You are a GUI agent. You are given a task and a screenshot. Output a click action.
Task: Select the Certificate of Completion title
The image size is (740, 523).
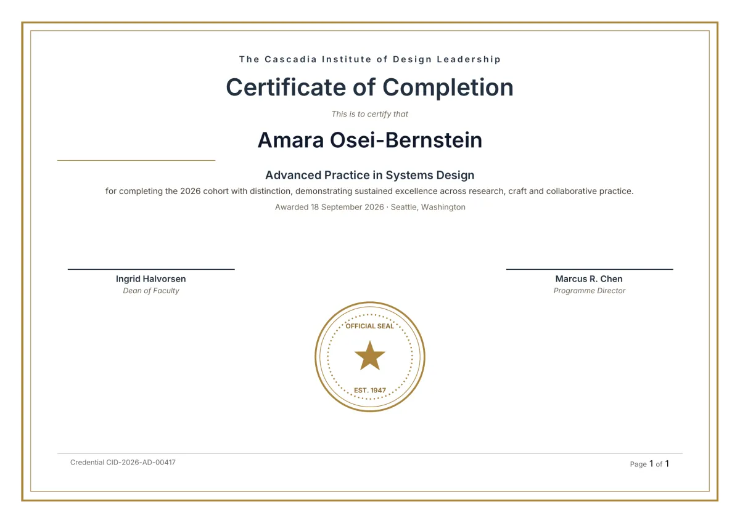tap(370, 87)
